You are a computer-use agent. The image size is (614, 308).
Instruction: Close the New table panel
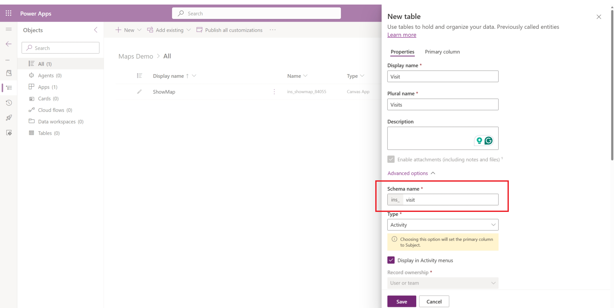point(599,17)
